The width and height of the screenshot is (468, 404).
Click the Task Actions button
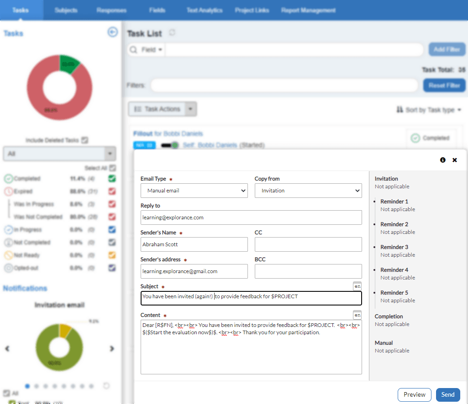point(157,109)
